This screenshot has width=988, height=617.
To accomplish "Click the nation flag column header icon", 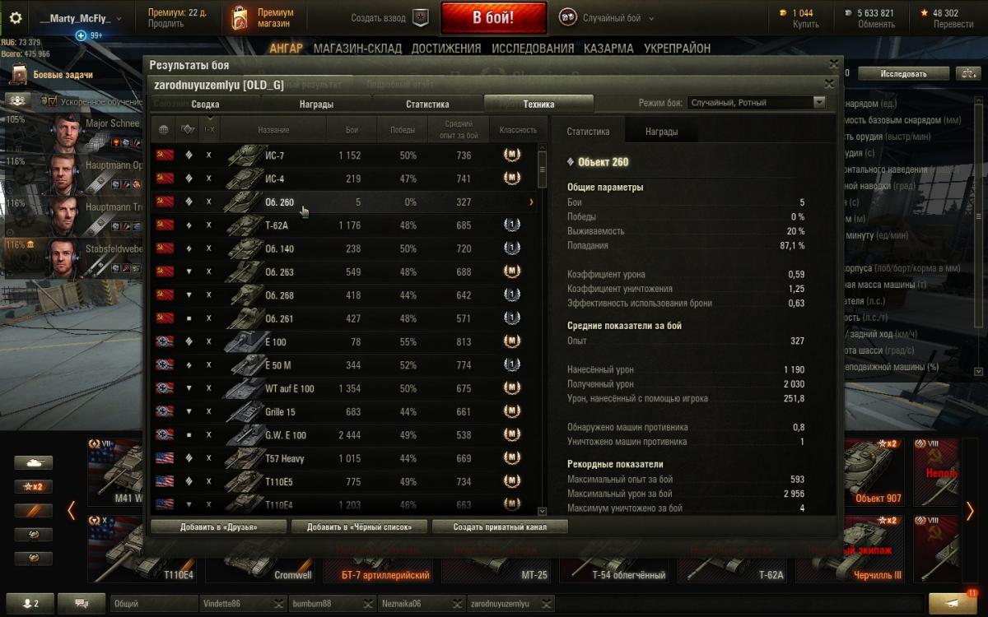I will click(x=164, y=129).
